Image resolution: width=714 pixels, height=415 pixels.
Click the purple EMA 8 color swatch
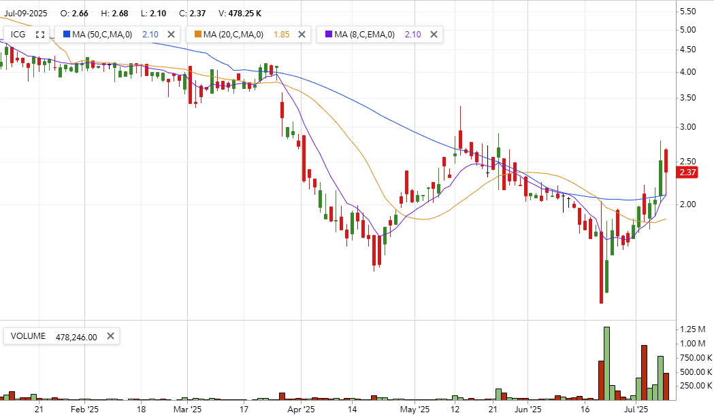click(x=329, y=34)
